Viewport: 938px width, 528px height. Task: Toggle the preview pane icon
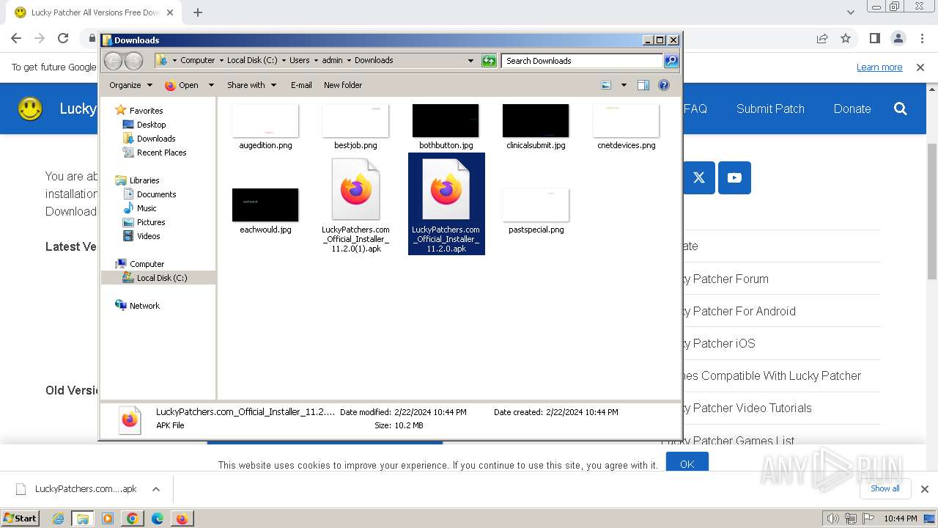point(643,85)
